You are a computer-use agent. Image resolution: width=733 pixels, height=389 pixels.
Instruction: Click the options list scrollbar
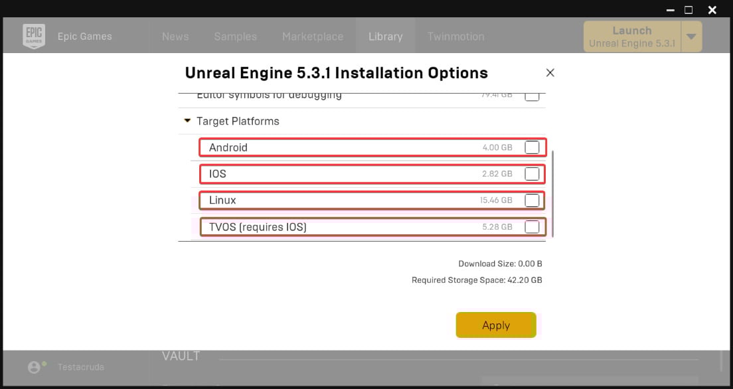(552, 194)
